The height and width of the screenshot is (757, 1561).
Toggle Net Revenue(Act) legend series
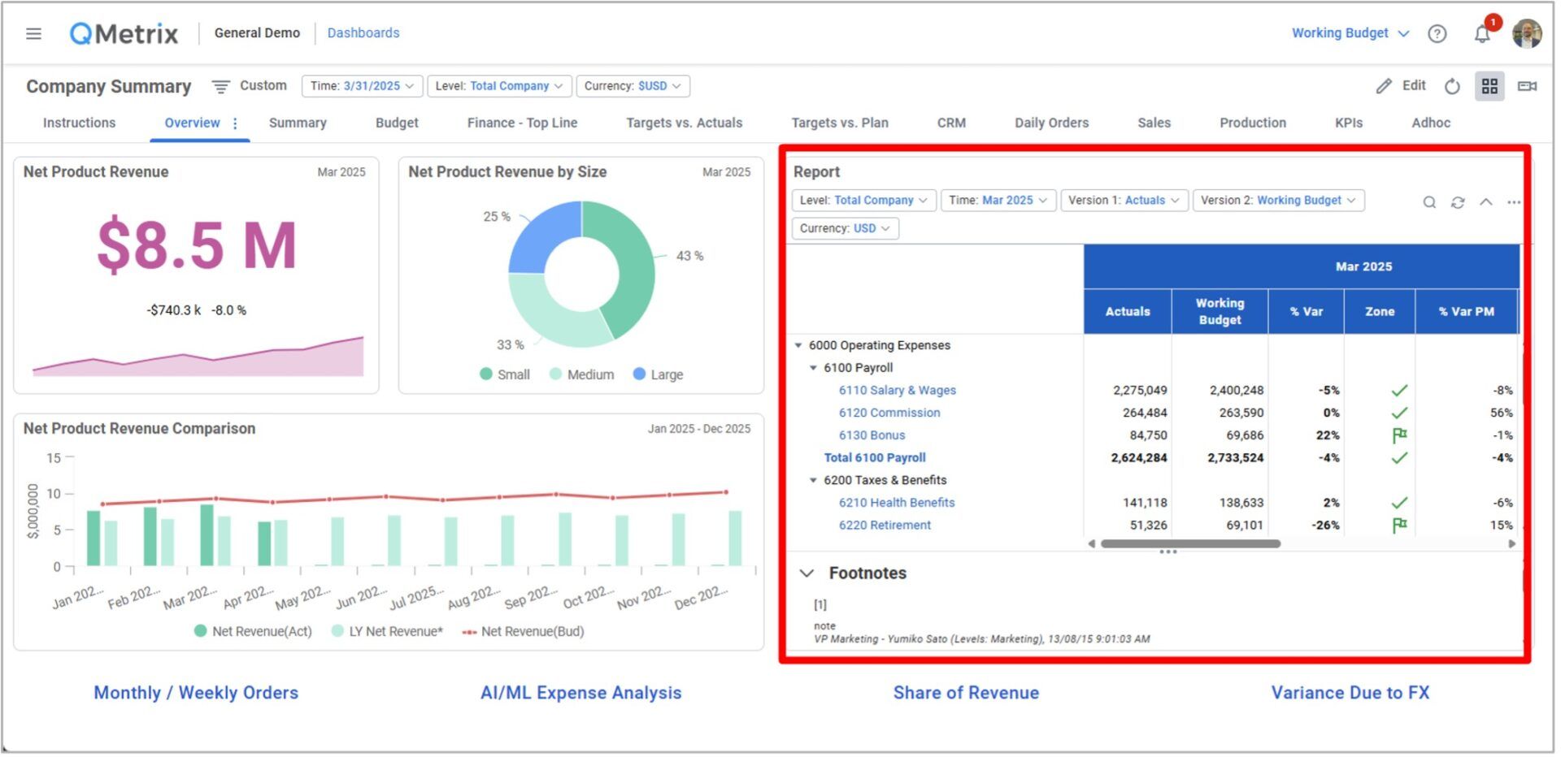click(253, 631)
